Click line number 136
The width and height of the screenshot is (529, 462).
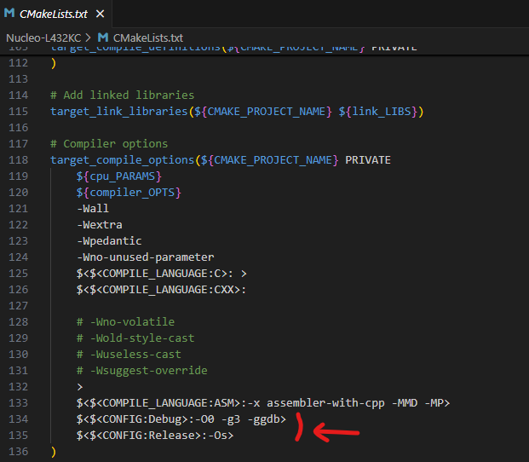click(18, 452)
